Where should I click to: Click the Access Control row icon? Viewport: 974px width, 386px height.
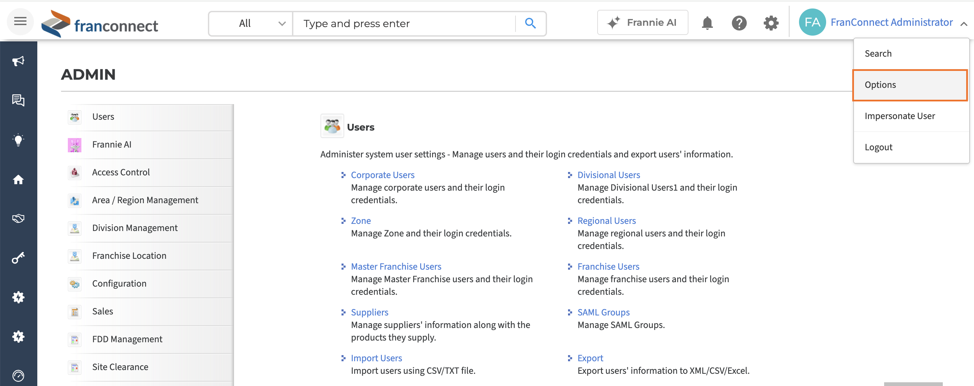coord(75,172)
